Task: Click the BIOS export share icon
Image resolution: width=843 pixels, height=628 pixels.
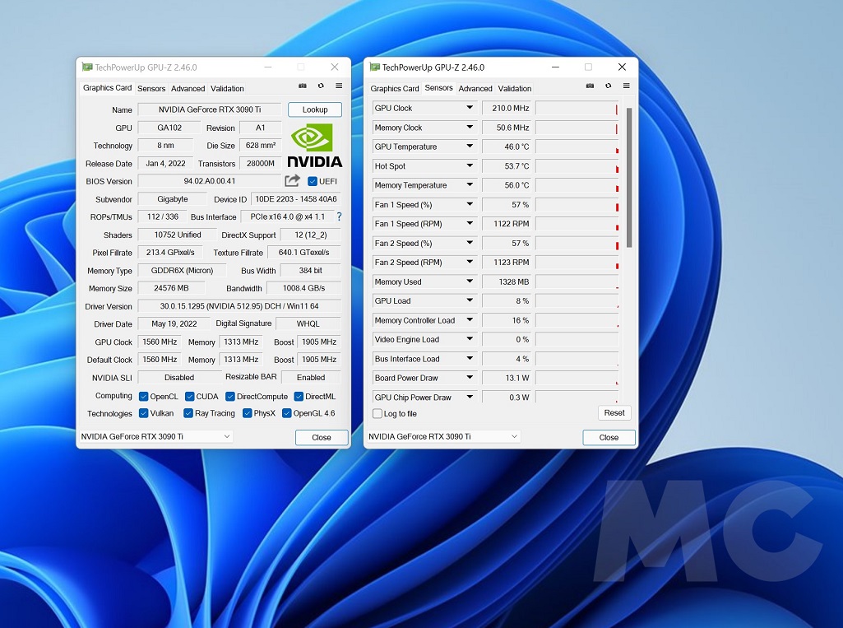Action: coord(292,181)
